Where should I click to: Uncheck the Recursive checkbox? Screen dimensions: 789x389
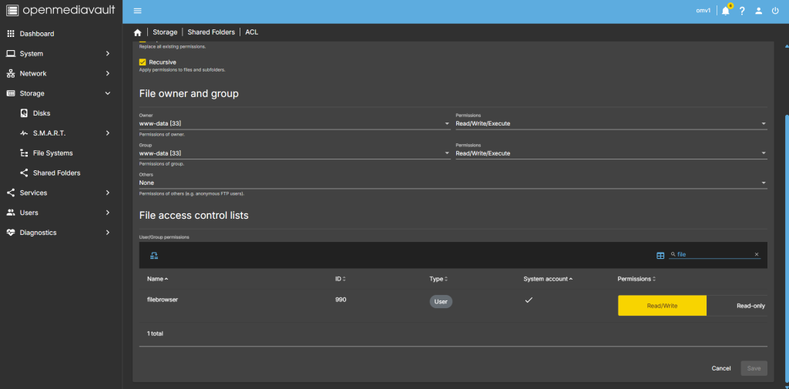(143, 62)
